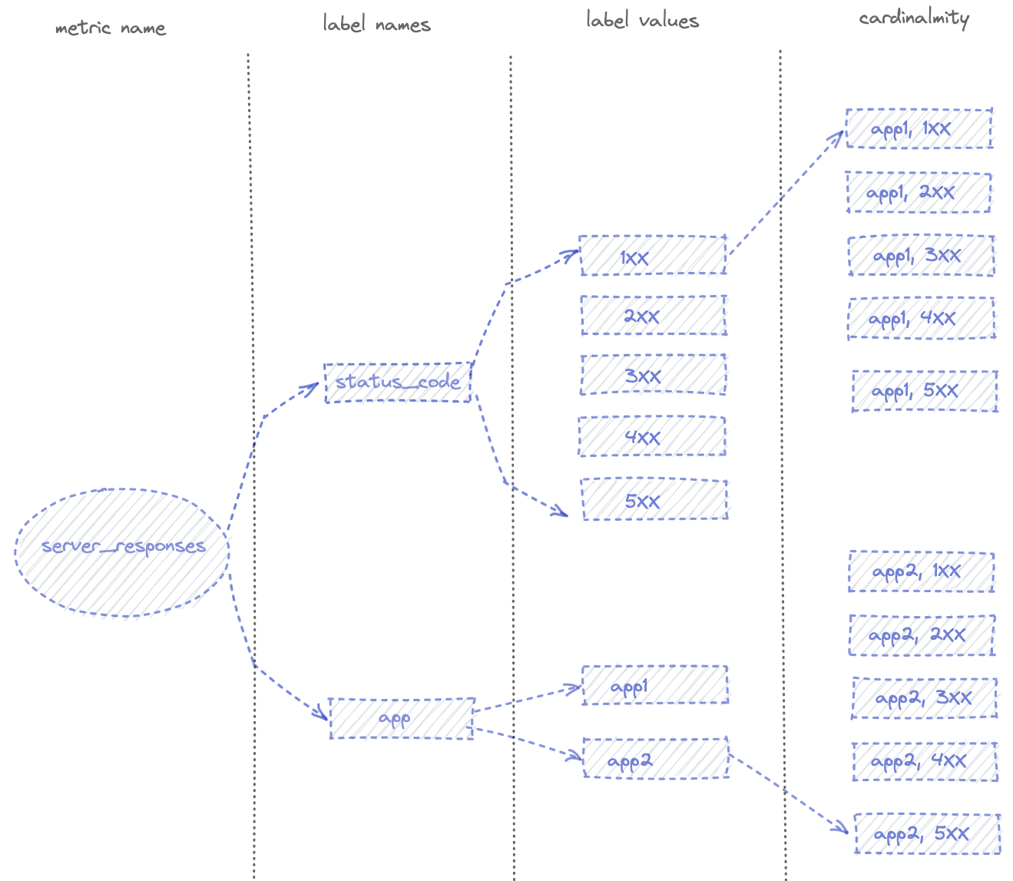Select the 4XX label value box
The image size is (1013, 881).
pos(652,436)
